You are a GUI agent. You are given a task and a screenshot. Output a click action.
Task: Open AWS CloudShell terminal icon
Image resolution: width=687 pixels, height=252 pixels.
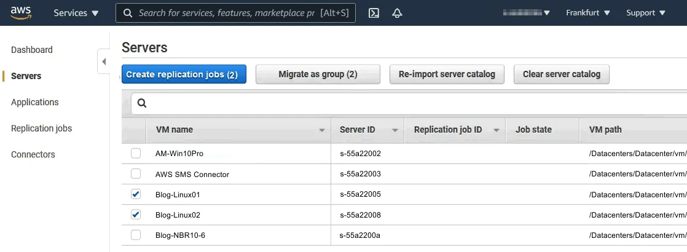point(374,13)
